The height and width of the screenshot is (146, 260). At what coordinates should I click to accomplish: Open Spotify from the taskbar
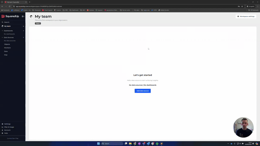pyautogui.click(x=157, y=144)
